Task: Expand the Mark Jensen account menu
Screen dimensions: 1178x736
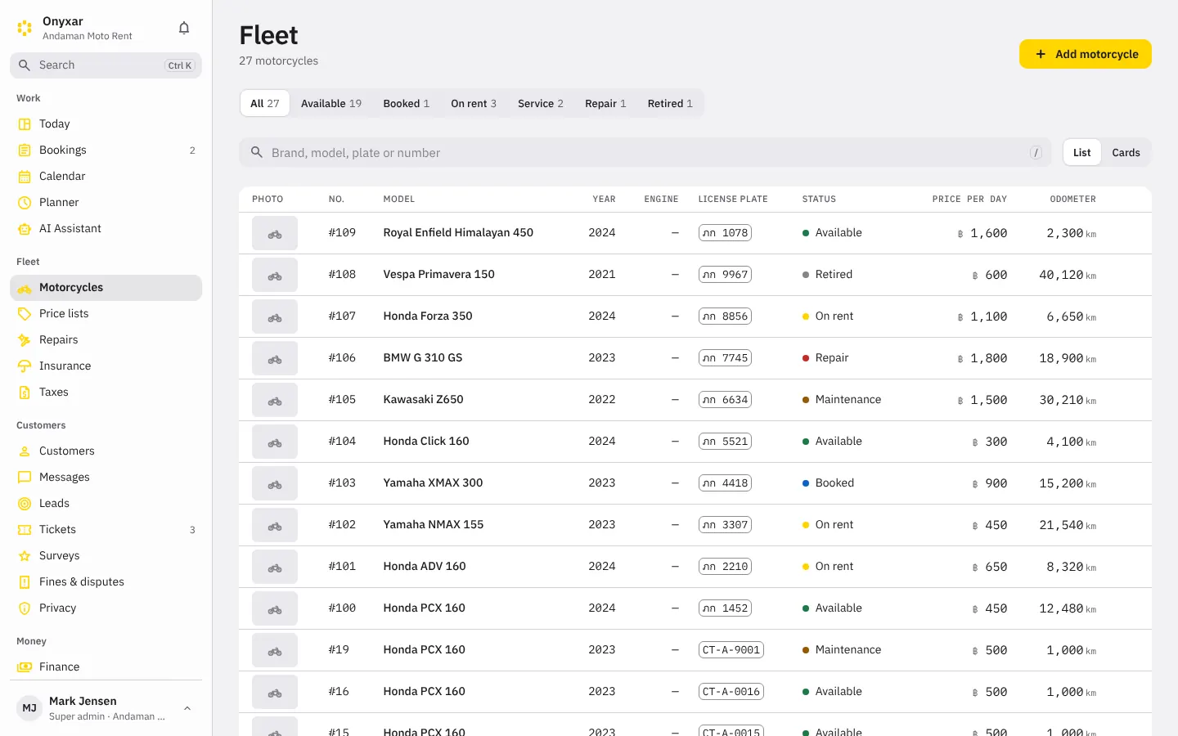Action: [x=106, y=708]
